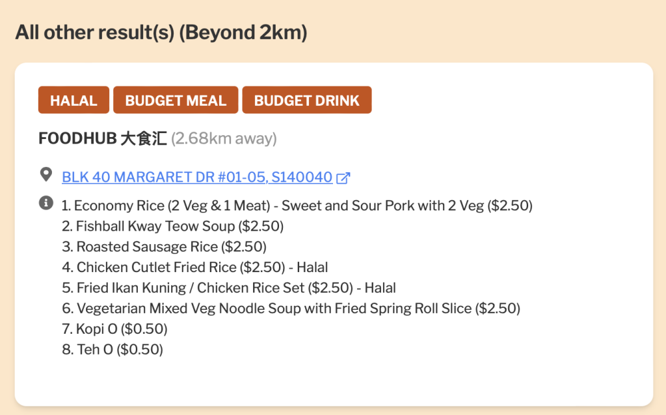This screenshot has width=666, height=415.
Task: Select the BUDGET MEAL tag
Action: pyautogui.click(x=176, y=100)
